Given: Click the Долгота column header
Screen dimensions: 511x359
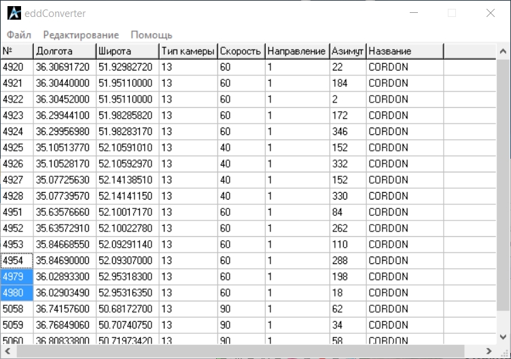Looking at the screenshot, I should [64, 51].
